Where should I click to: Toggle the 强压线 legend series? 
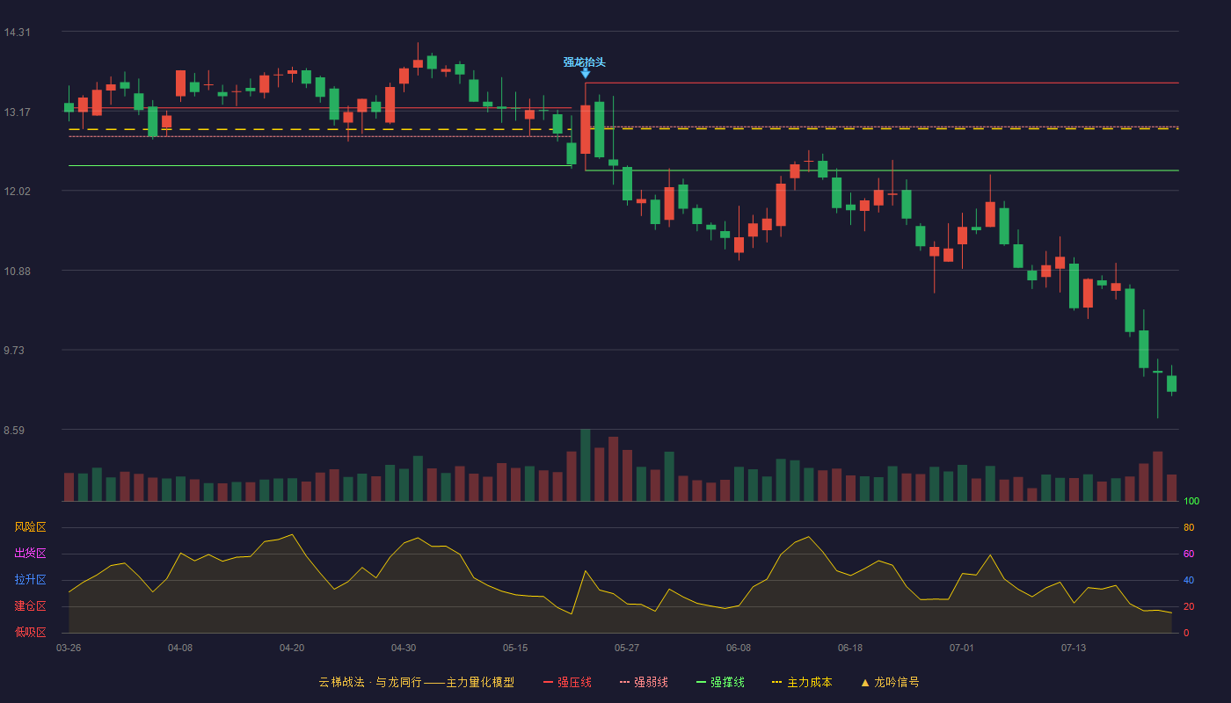(x=567, y=682)
